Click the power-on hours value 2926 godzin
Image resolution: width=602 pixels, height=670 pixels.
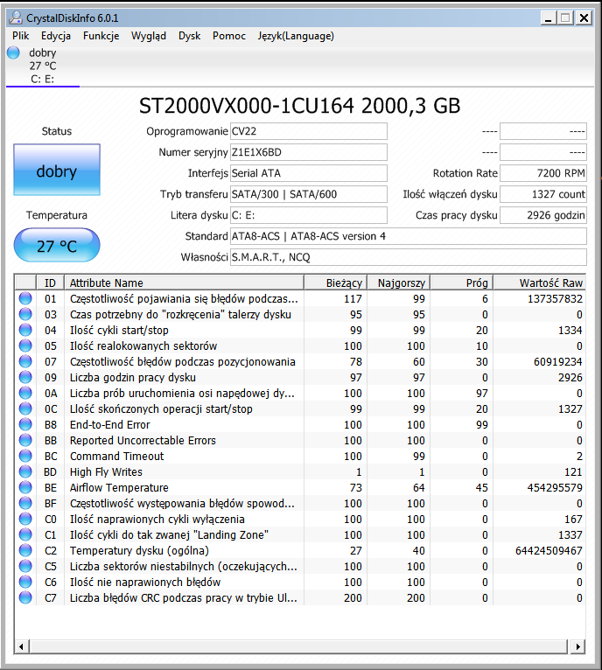tap(543, 215)
